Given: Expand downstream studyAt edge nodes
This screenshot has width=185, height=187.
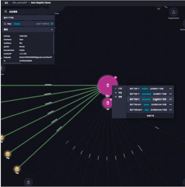Looking at the screenshot, I should [150, 89].
